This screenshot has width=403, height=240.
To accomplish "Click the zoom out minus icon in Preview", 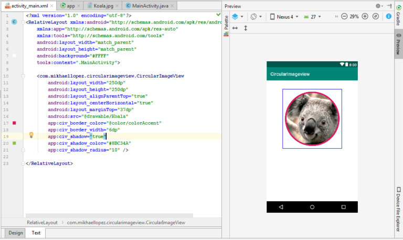I will pyautogui.click(x=344, y=17).
